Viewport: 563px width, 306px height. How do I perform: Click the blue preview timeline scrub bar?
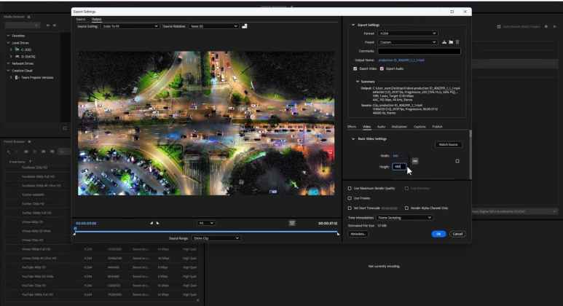[x=206, y=232]
